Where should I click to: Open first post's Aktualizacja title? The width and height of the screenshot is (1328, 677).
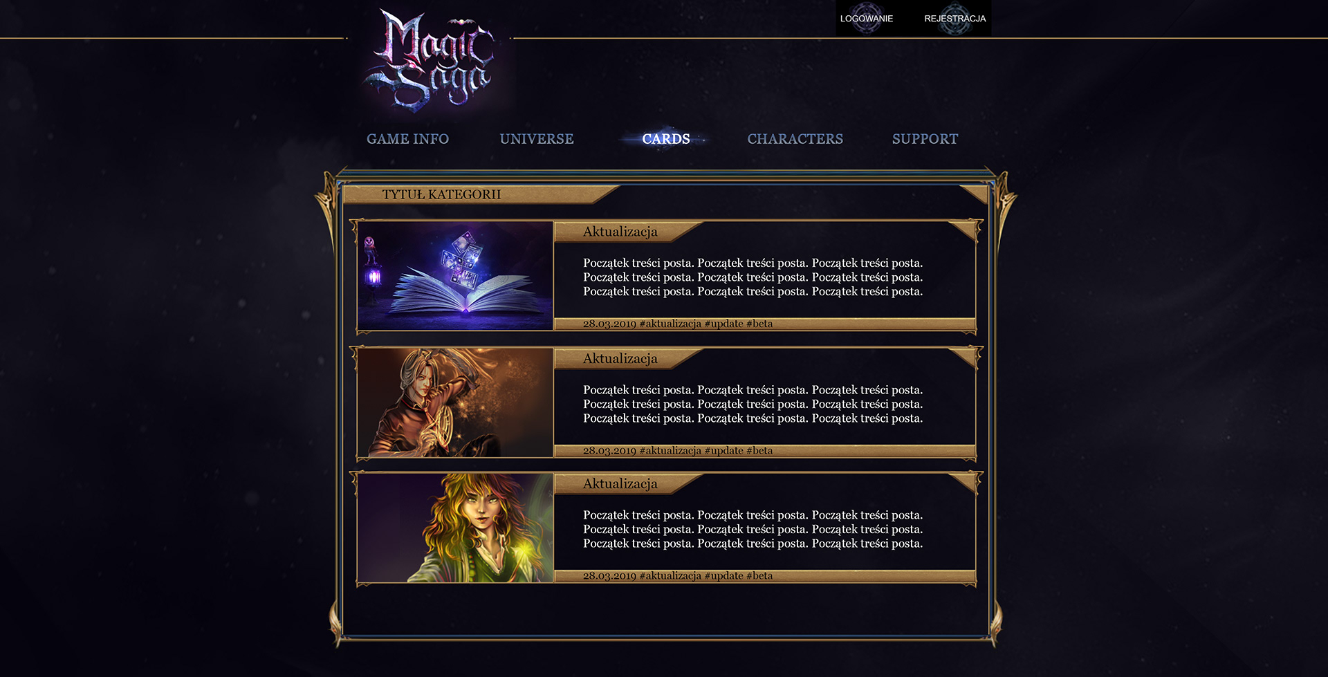tap(620, 232)
